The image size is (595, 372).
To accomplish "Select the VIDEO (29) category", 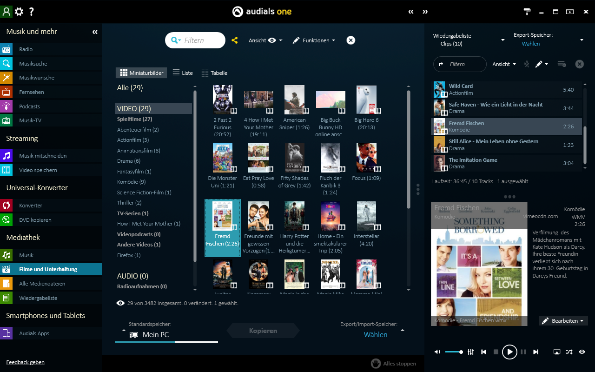I will (x=153, y=109).
